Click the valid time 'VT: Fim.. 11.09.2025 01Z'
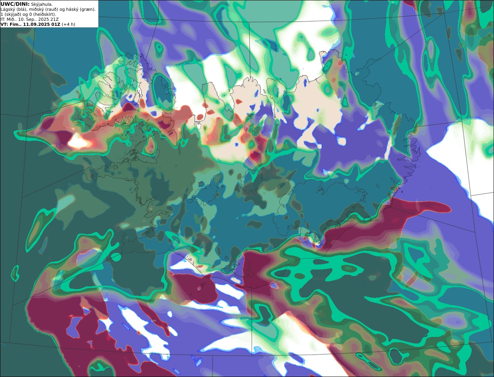The width and height of the screenshot is (494, 377). click(30, 24)
